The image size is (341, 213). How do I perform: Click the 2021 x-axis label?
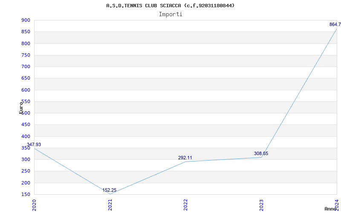[x=110, y=205]
